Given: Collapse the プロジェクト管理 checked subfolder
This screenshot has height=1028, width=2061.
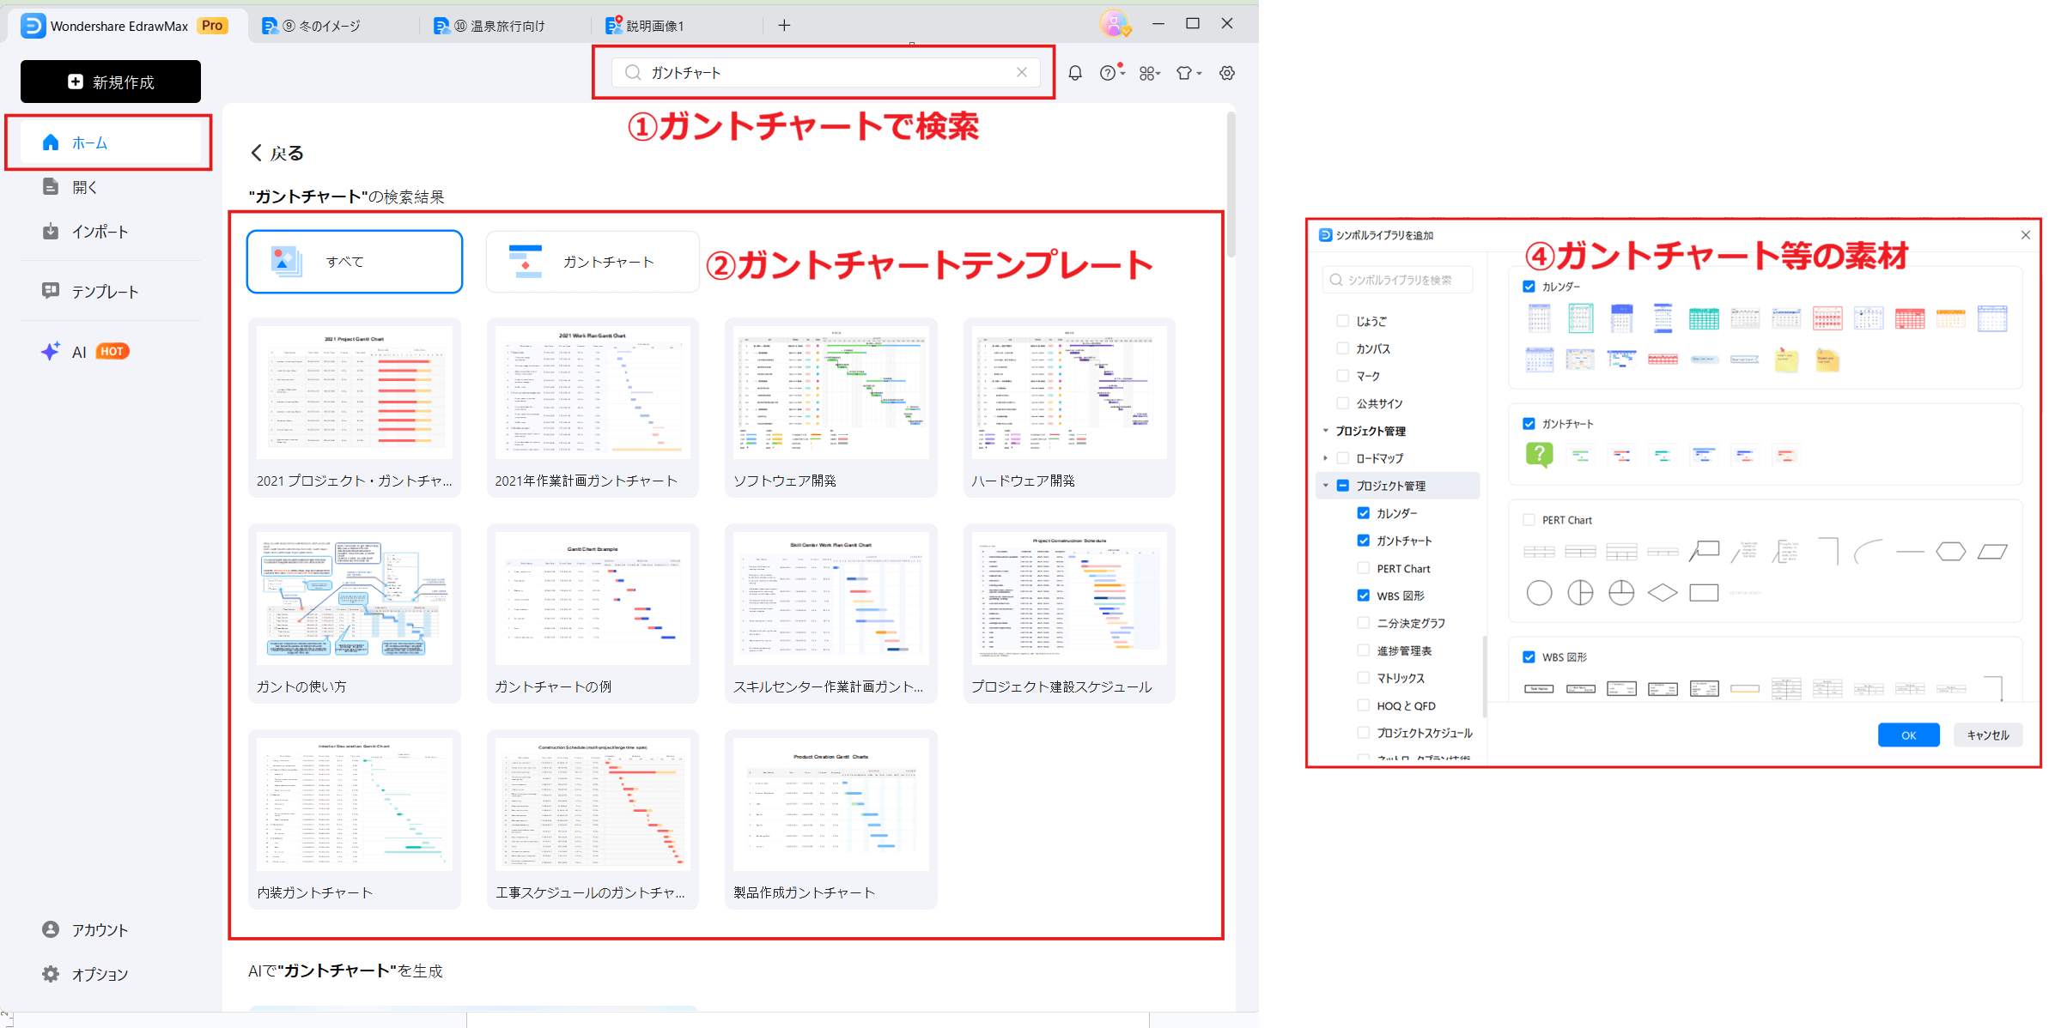Looking at the screenshot, I should (1326, 486).
